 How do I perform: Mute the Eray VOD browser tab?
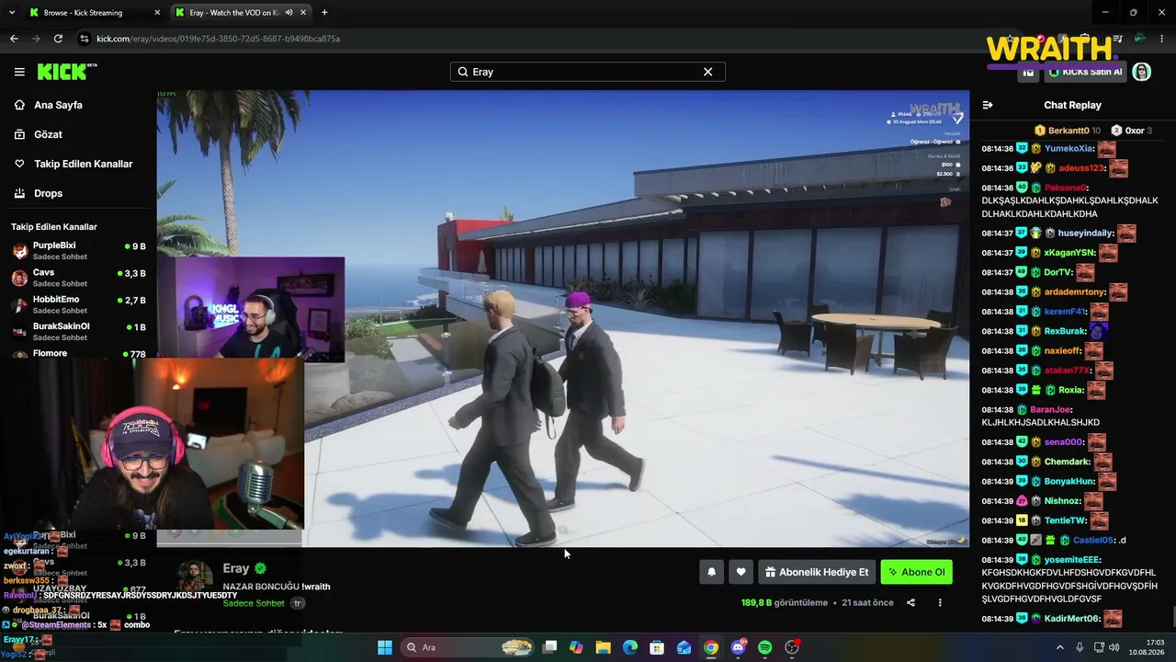(288, 13)
